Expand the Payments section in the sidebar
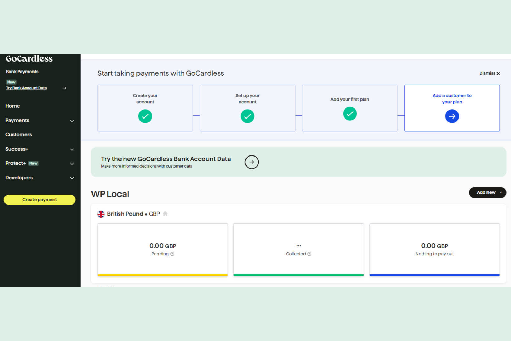Image resolution: width=511 pixels, height=341 pixels. coord(72,121)
